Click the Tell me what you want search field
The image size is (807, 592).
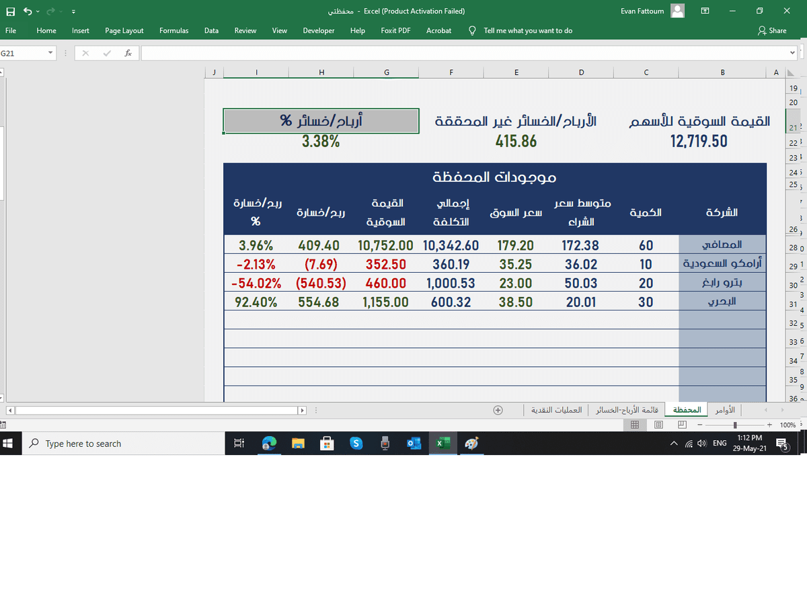[x=528, y=30]
